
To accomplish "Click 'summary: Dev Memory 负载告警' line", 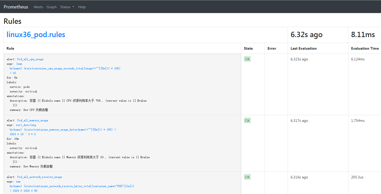I will point(31,166).
